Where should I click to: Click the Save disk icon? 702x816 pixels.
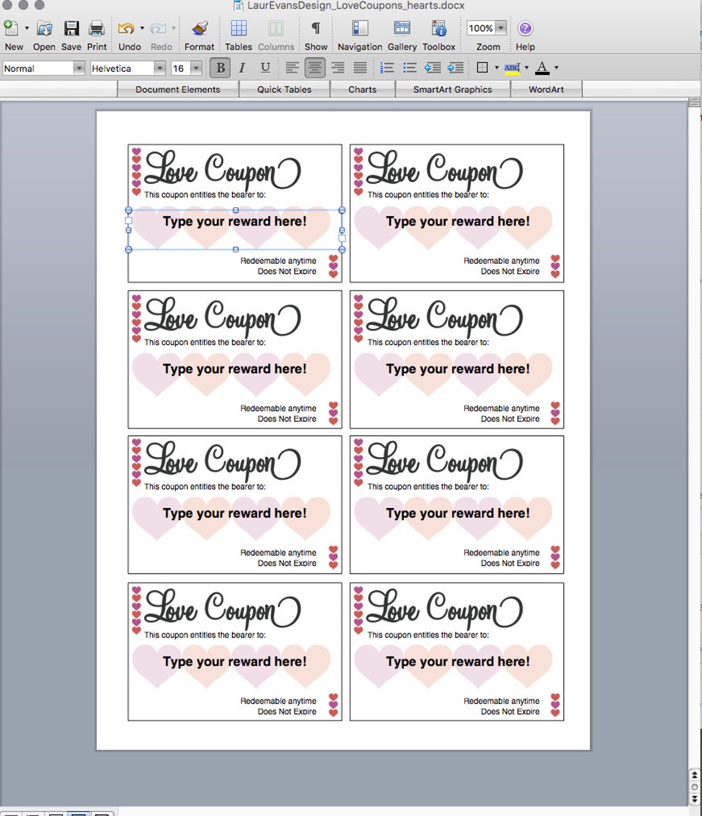pyautogui.click(x=71, y=28)
